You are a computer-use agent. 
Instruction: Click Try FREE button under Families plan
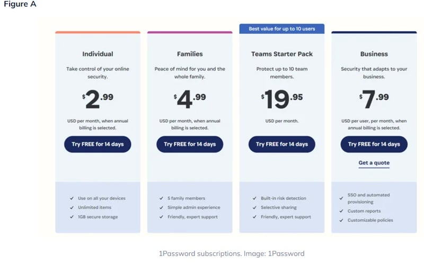tap(190, 144)
